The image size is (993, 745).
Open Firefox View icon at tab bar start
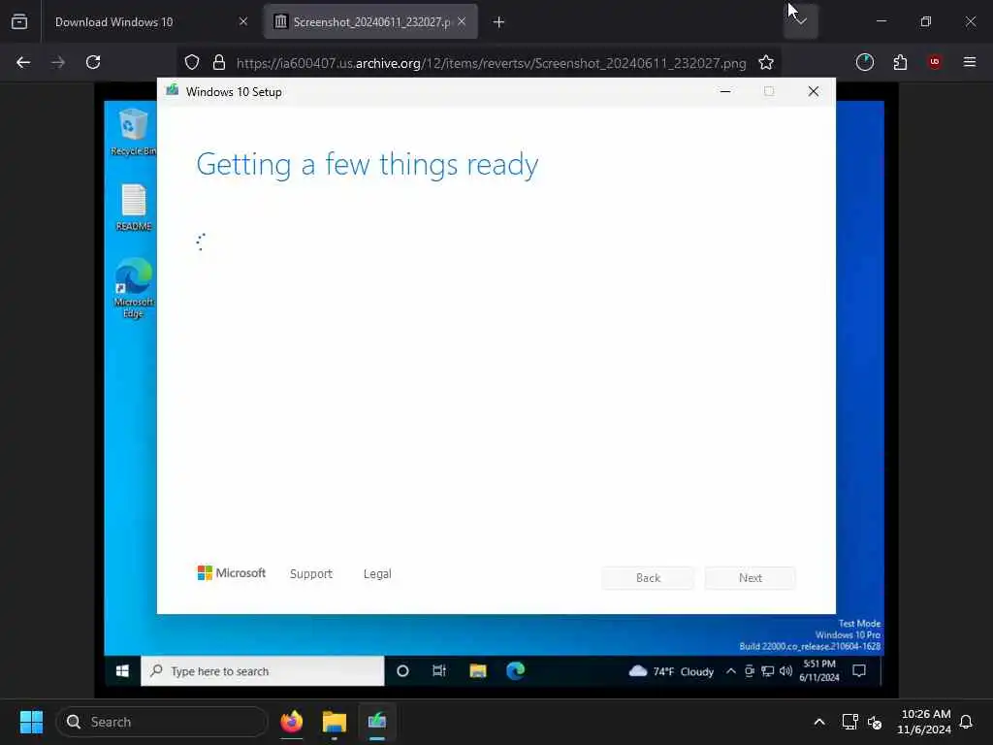19,21
